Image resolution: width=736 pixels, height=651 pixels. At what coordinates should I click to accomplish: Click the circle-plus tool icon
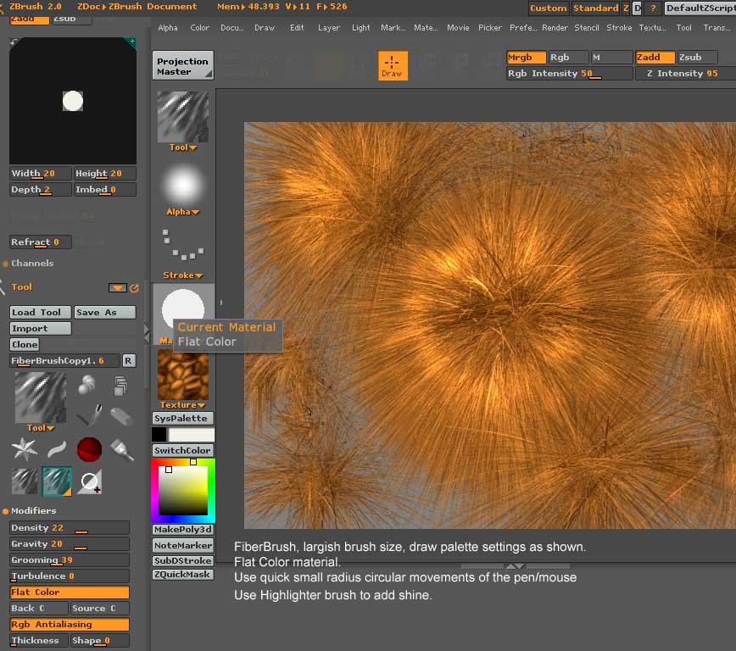point(89,481)
